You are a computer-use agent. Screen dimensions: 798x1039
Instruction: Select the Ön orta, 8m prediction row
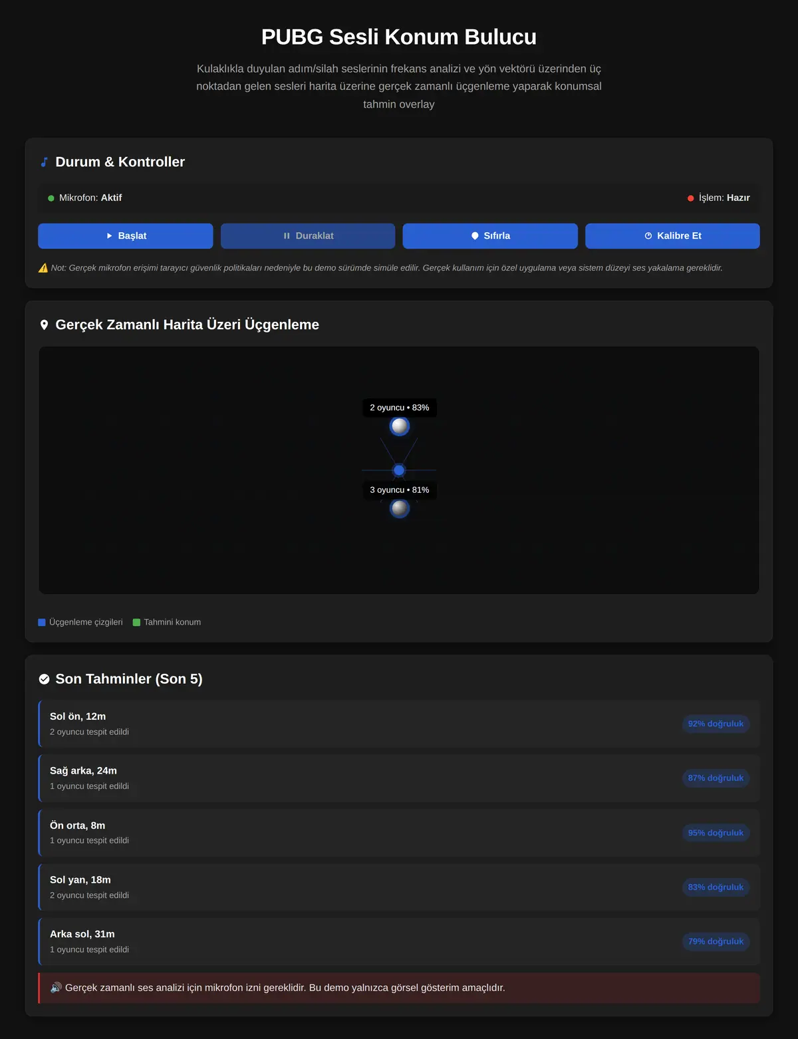[x=399, y=833]
